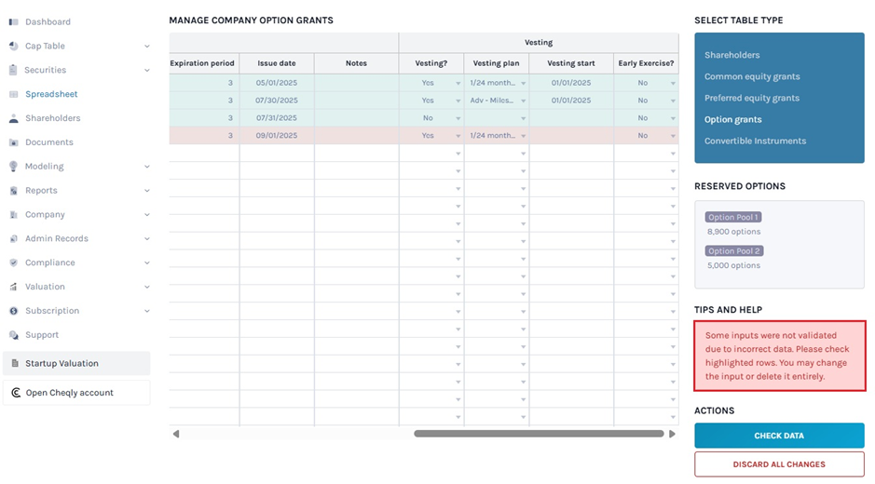Click the Cap Table pie chart icon

[x=13, y=46]
